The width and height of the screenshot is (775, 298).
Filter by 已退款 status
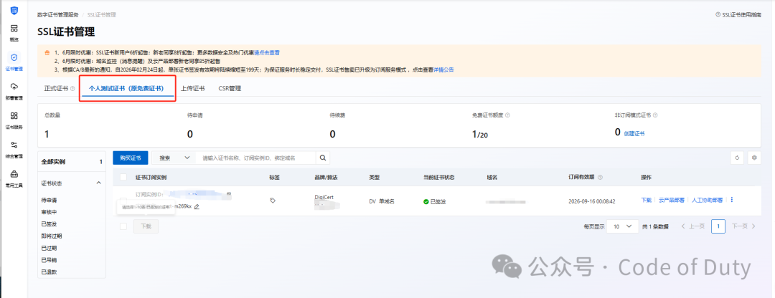point(49,271)
